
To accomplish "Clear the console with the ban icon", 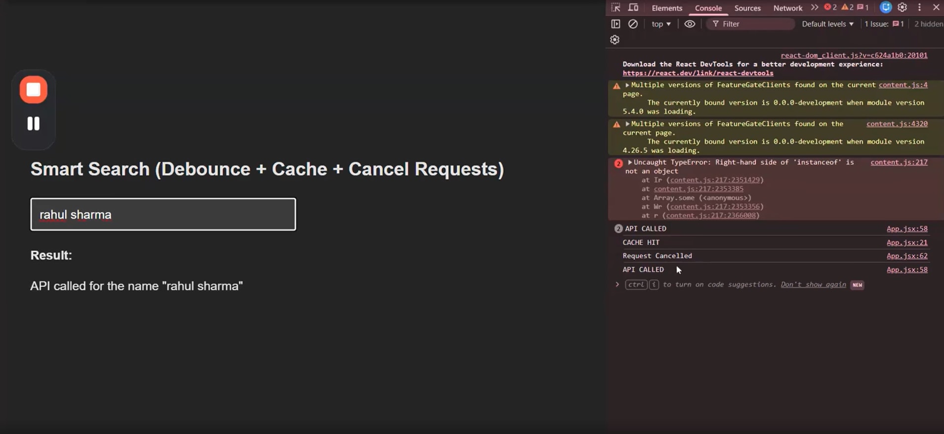I will 633,24.
